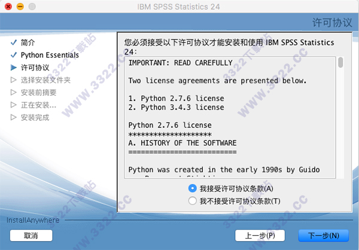This screenshot has width=359, height=250.
Task: Click the '1. Python 2.7.6 license' line
Action: click(x=176, y=99)
